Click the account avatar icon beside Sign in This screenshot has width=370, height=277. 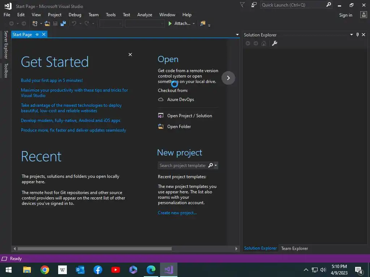(363, 15)
